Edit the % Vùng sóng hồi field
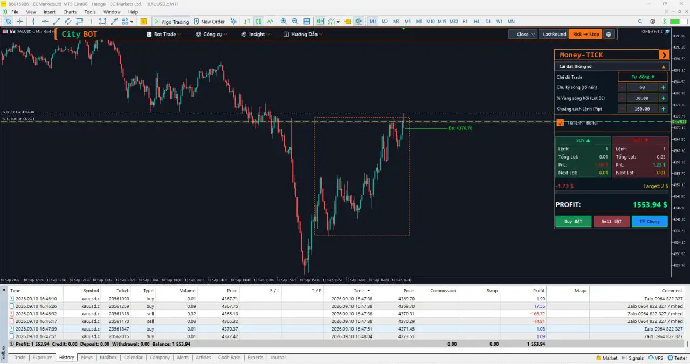690x364 pixels. pos(643,98)
